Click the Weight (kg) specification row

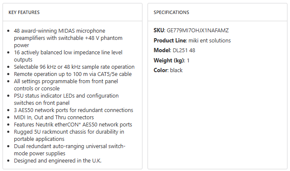click(x=171, y=60)
